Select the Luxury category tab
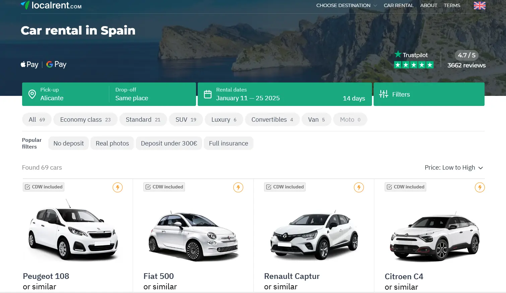This screenshot has height=293, width=506. (x=224, y=120)
